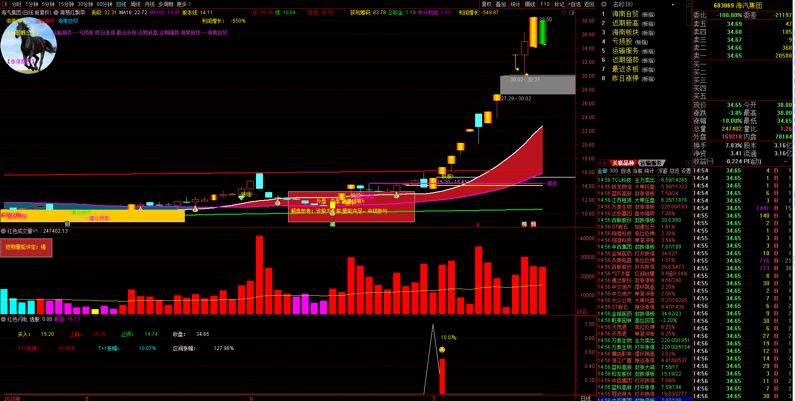The width and height of the screenshot is (795, 401).
Task: Toggle the 浮窗 floating window option
Action: point(662,171)
